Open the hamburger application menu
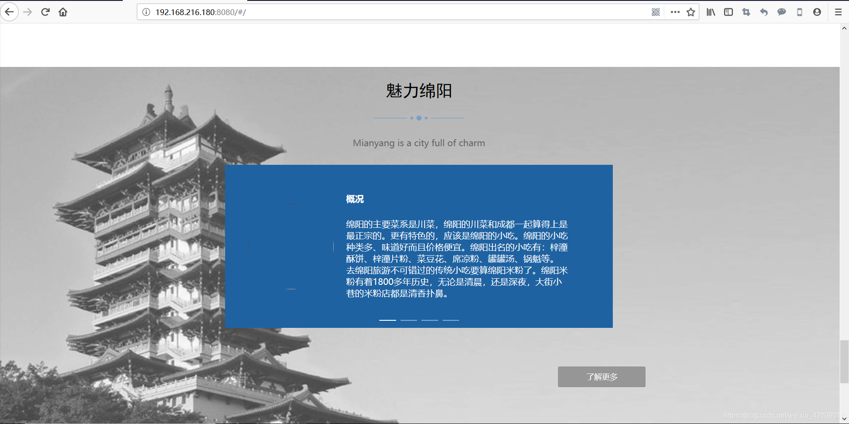849x424 pixels. coord(838,12)
